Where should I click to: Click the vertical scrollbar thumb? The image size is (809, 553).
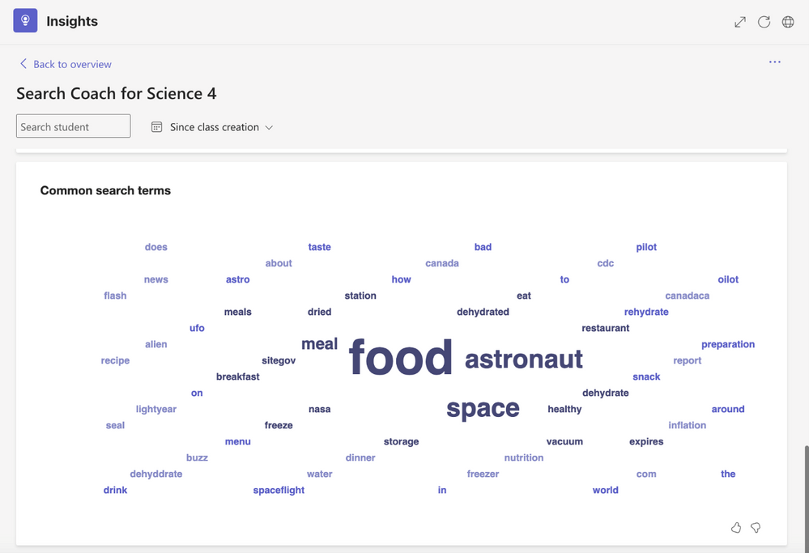tap(805, 494)
